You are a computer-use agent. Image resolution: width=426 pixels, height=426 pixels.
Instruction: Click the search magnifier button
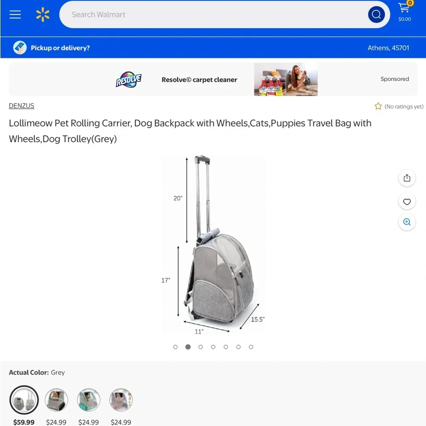[376, 14]
